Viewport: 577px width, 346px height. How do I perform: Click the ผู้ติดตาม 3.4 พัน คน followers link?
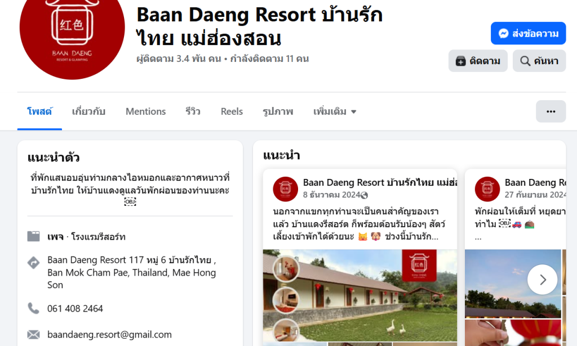click(179, 59)
